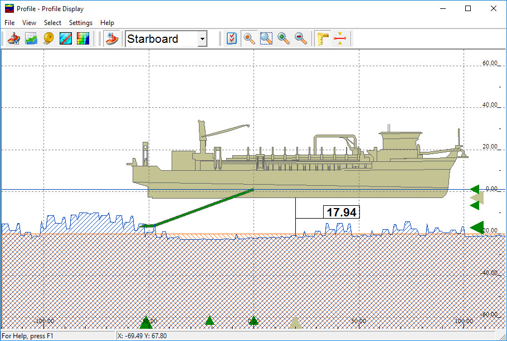Select the zoom window tool
Image resolution: width=507 pixels, height=341 pixels.
tap(266, 39)
